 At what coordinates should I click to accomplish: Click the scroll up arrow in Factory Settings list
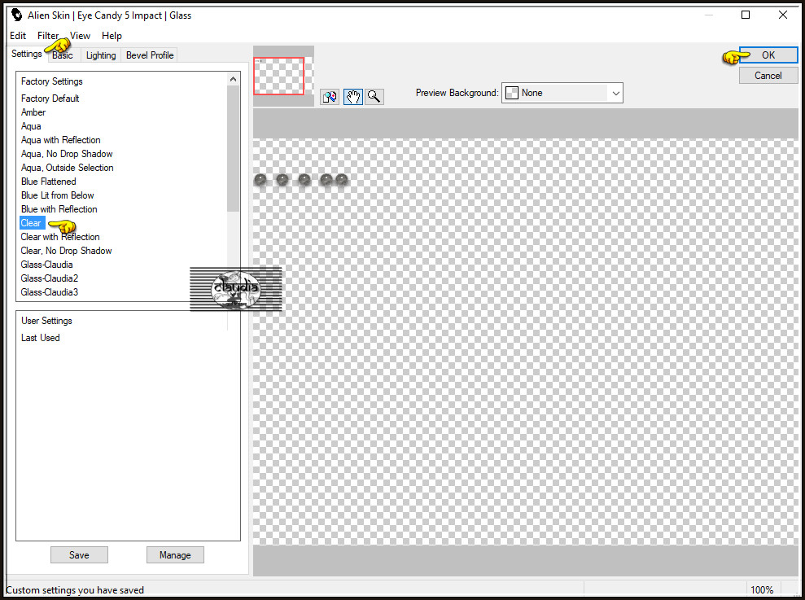233,79
